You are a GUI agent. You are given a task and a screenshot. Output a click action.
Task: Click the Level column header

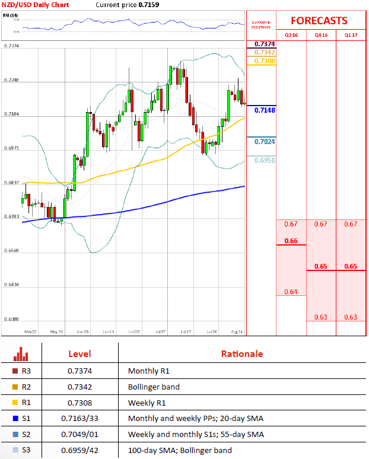(x=79, y=354)
